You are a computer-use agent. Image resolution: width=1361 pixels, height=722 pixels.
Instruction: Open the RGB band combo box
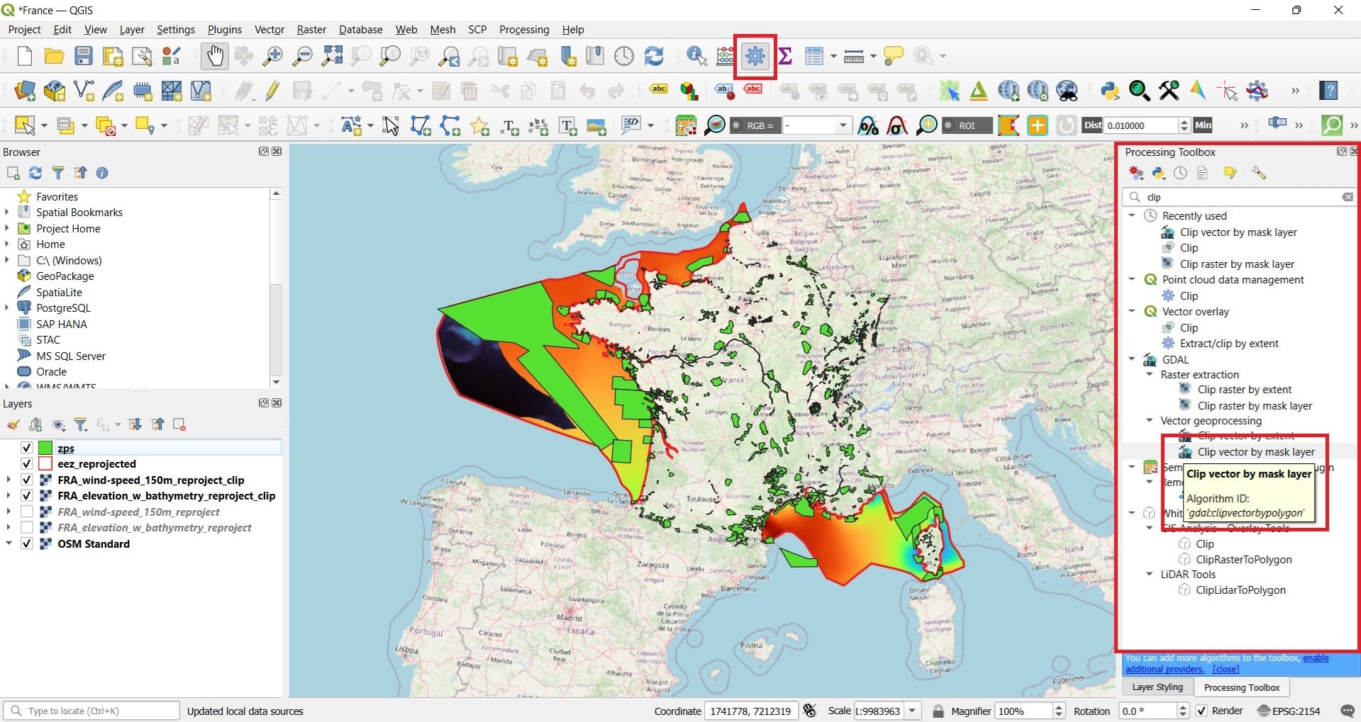point(816,125)
